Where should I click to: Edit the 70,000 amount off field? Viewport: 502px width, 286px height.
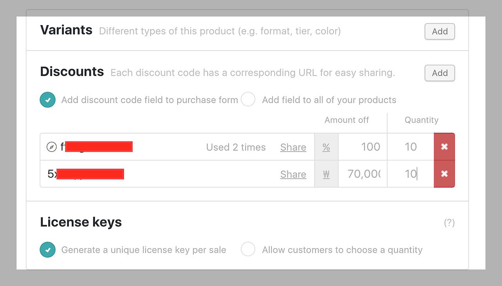click(363, 174)
